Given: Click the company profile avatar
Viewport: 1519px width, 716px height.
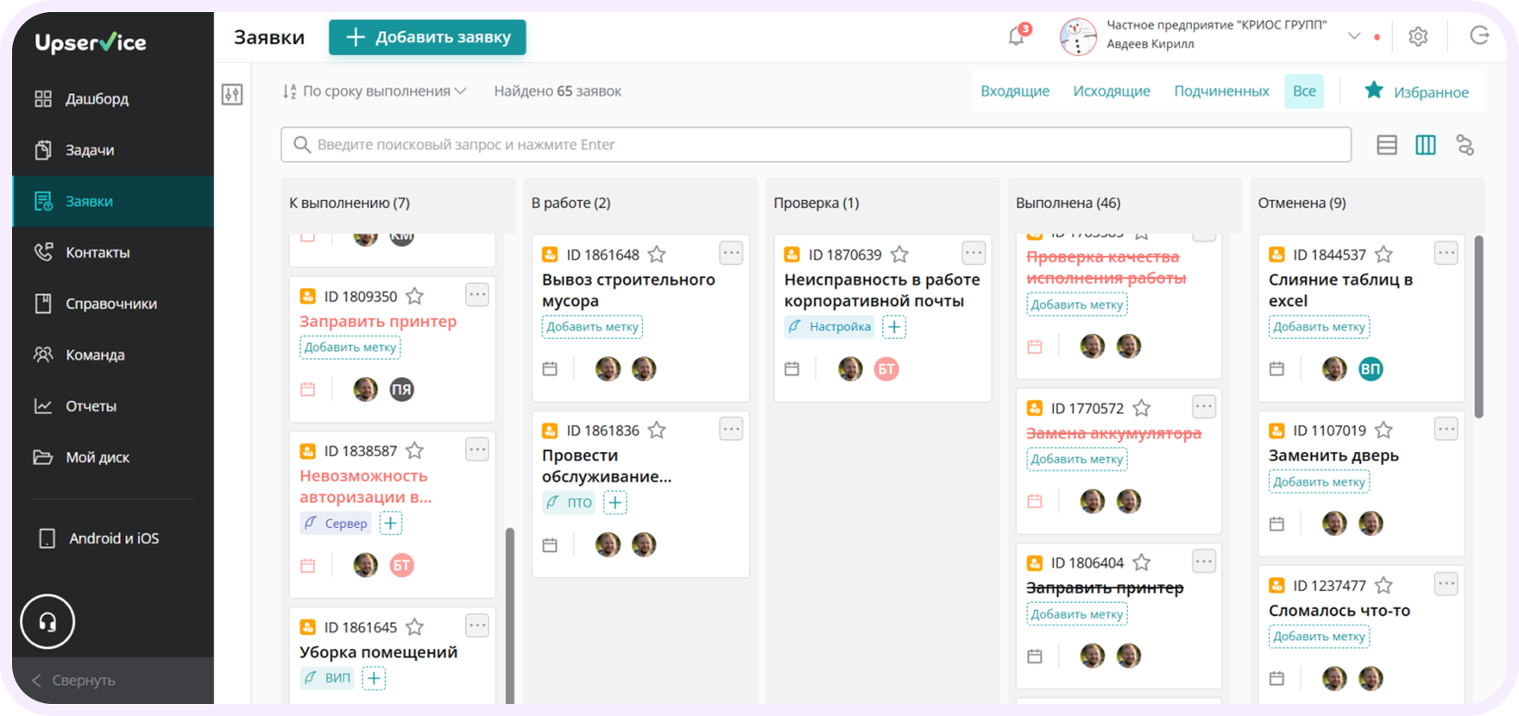Looking at the screenshot, I should click(1078, 37).
